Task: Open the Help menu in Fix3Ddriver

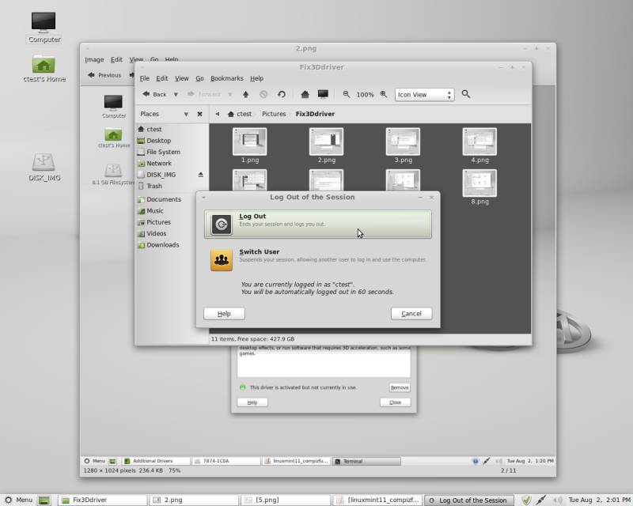Action: [256, 78]
